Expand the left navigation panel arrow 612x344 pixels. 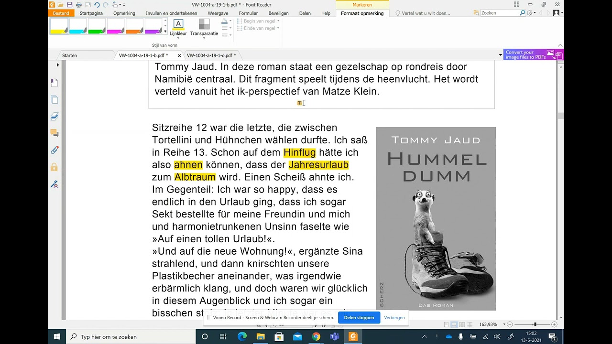58,65
